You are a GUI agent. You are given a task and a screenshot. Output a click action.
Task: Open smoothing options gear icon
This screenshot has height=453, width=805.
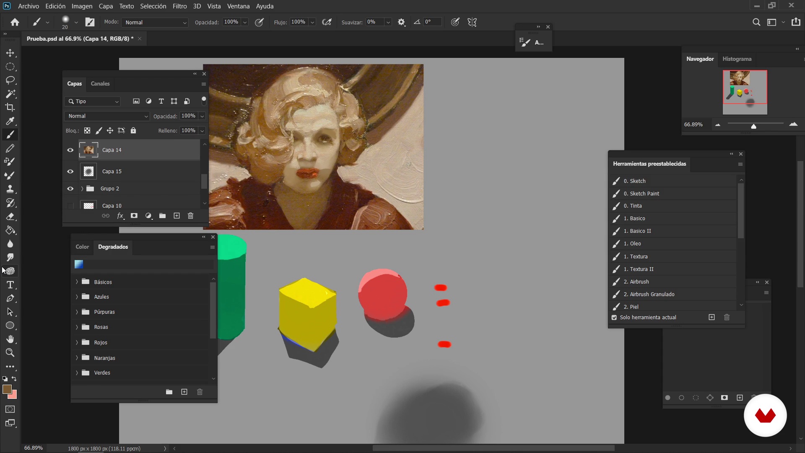pos(402,22)
